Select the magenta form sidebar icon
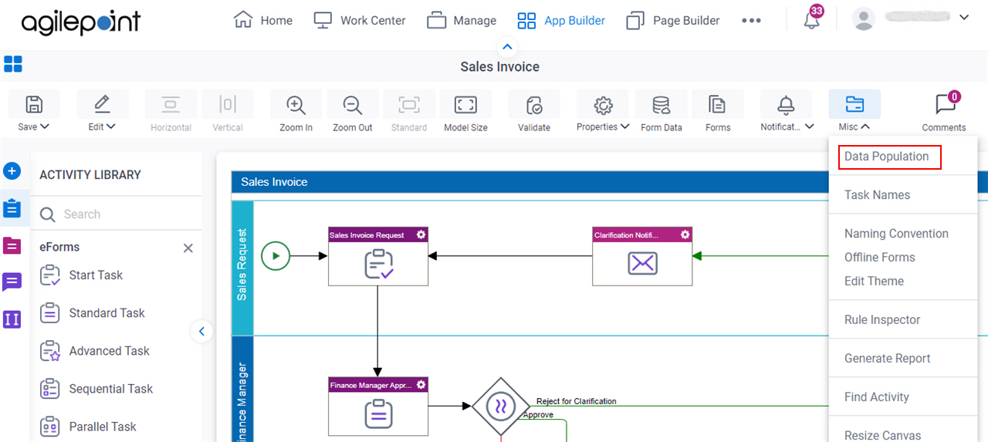The width and height of the screenshot is (988, 442). point(12,245)
